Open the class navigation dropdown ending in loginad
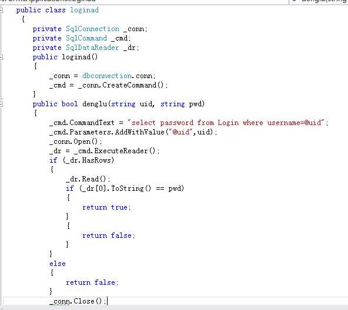 coord(144,1)
